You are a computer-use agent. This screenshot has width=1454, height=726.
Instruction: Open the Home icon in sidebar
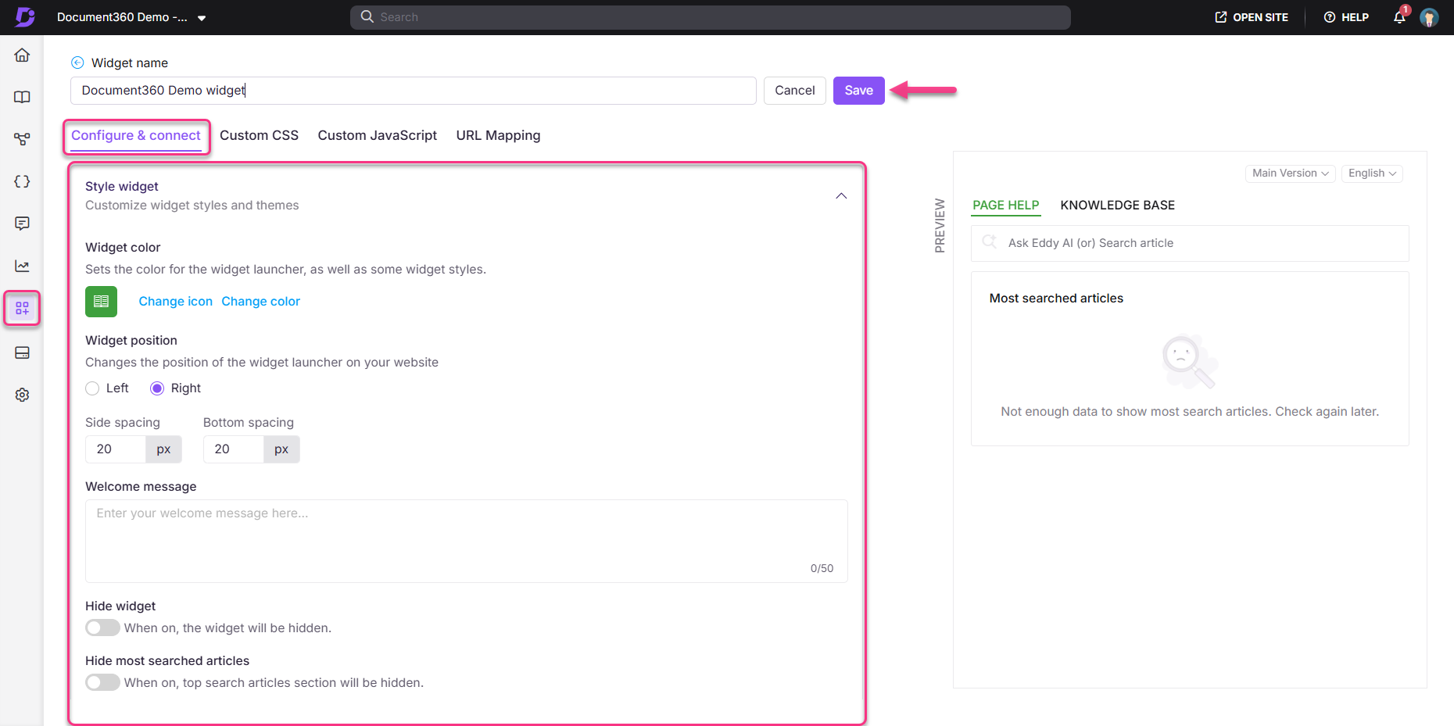click(x=22, y=55)
